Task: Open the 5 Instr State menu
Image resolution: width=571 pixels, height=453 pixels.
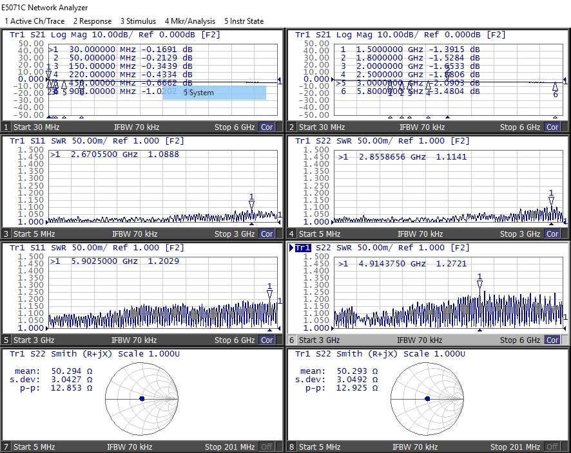Action: pos(244,21)
